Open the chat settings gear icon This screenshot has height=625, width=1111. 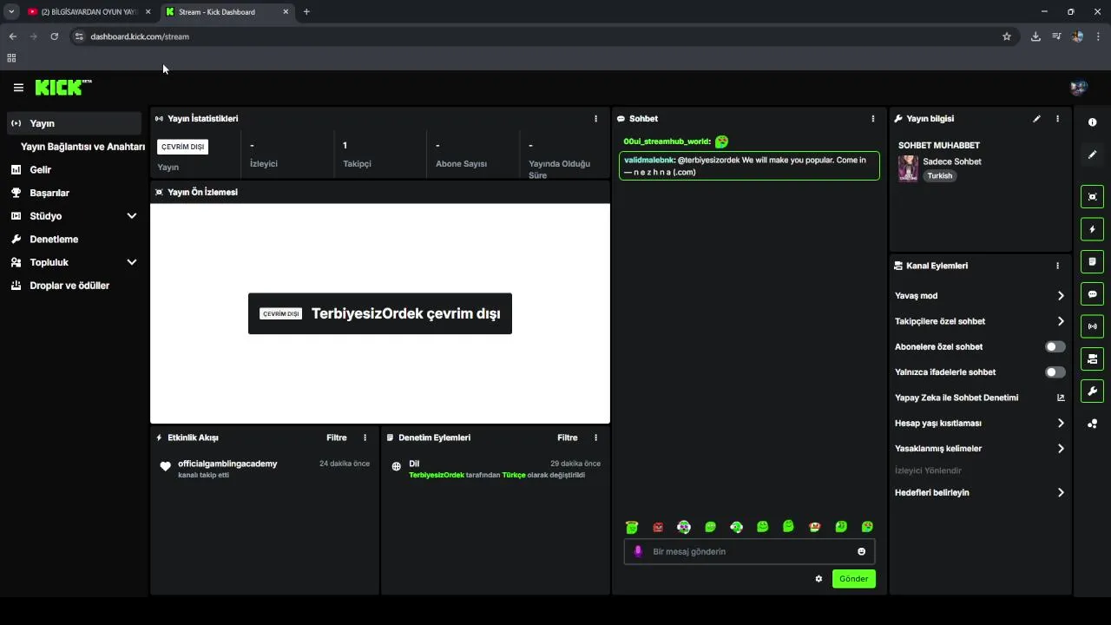(818, 579)
